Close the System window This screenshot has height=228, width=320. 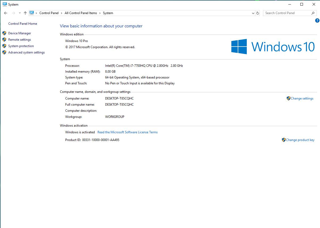tap(314, 4)
